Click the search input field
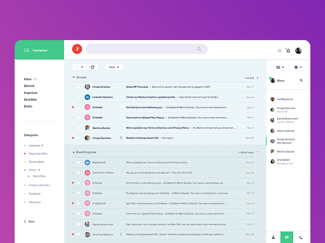 (142, 49)
